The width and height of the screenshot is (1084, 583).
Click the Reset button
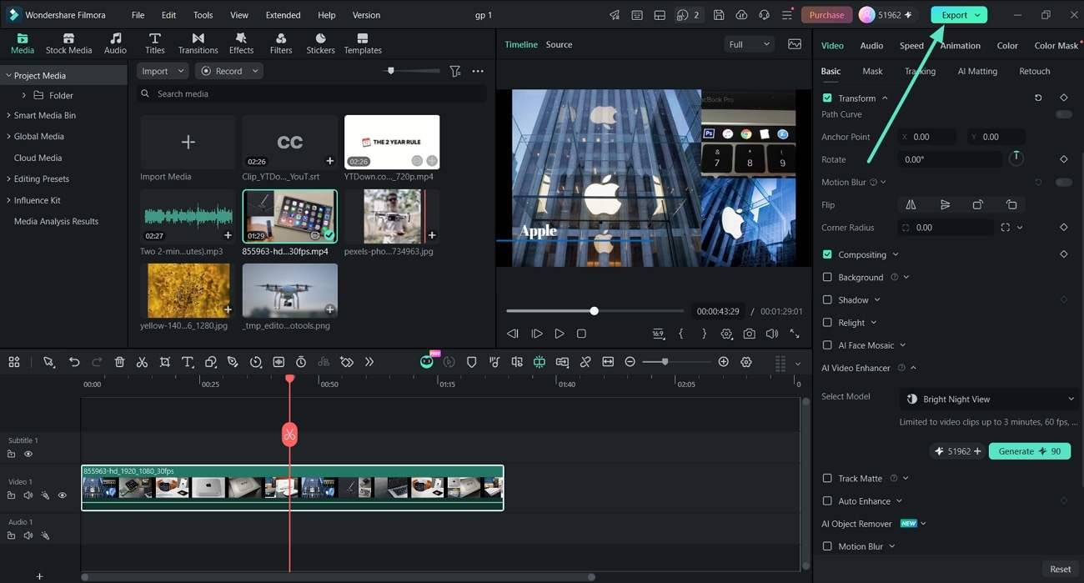click(x=1060, y=569)
